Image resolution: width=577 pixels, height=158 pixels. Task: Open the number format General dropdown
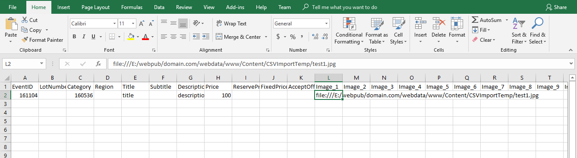point(327,23)
